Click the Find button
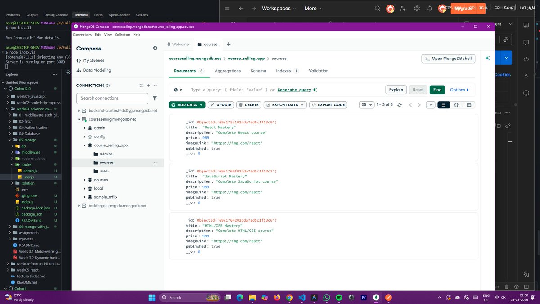Viewport: 540px width, 304px height. (436, 90)
